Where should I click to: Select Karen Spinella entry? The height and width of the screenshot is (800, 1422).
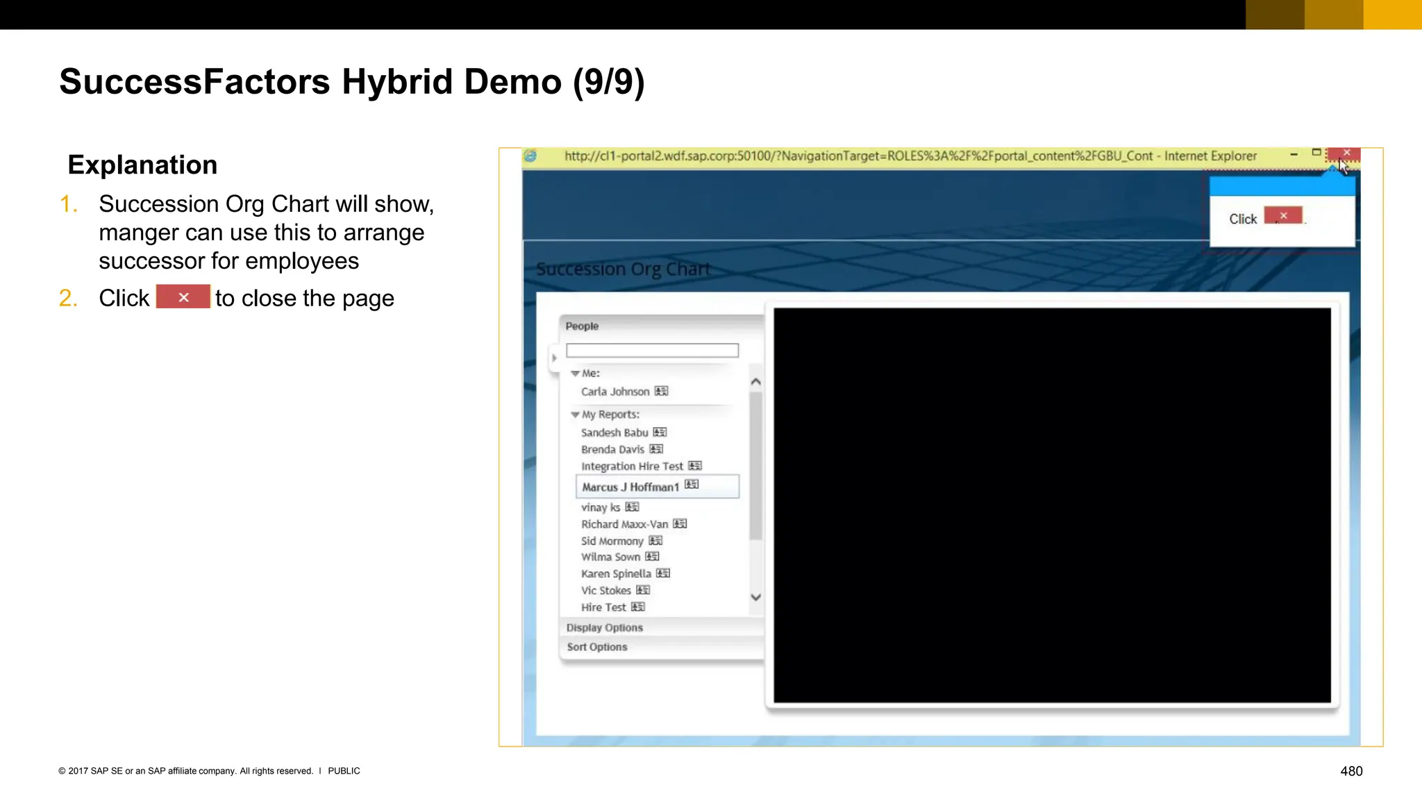click(616, 574)
